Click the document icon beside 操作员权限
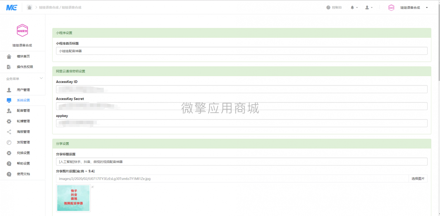Screen dimensions: 440x216 tap(9, 67)
